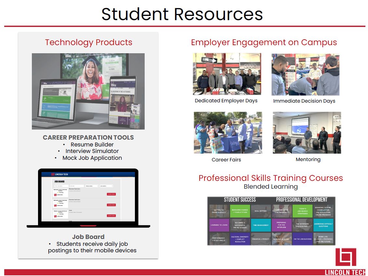
Task: Click the Interview Simulator bullet
Action: click(x=92, y=151)
